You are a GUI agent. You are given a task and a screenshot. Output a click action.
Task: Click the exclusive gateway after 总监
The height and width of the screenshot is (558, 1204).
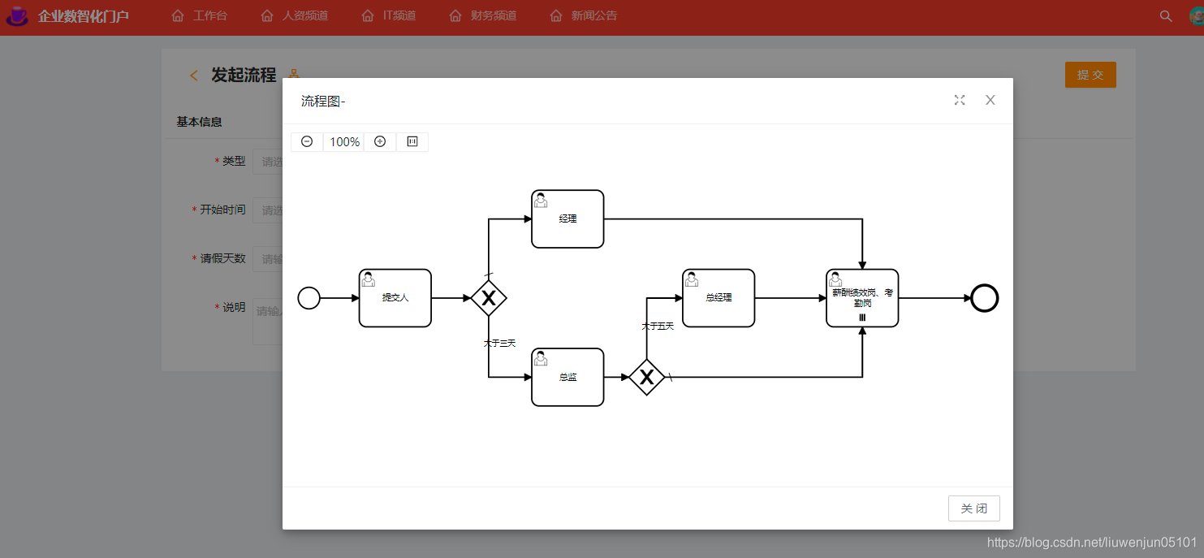(647, 377)
